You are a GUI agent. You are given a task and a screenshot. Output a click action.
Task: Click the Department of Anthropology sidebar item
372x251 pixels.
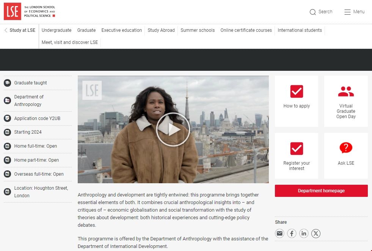coord(38,101)
